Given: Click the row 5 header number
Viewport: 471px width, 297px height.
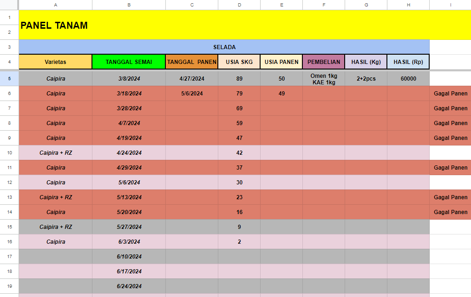Looking at the screenshot, I should [9, 78].
